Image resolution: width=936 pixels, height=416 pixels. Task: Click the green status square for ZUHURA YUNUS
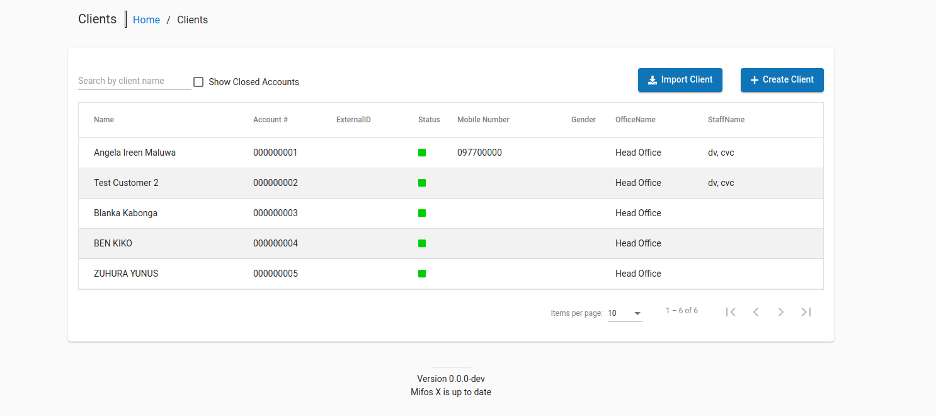422,274
